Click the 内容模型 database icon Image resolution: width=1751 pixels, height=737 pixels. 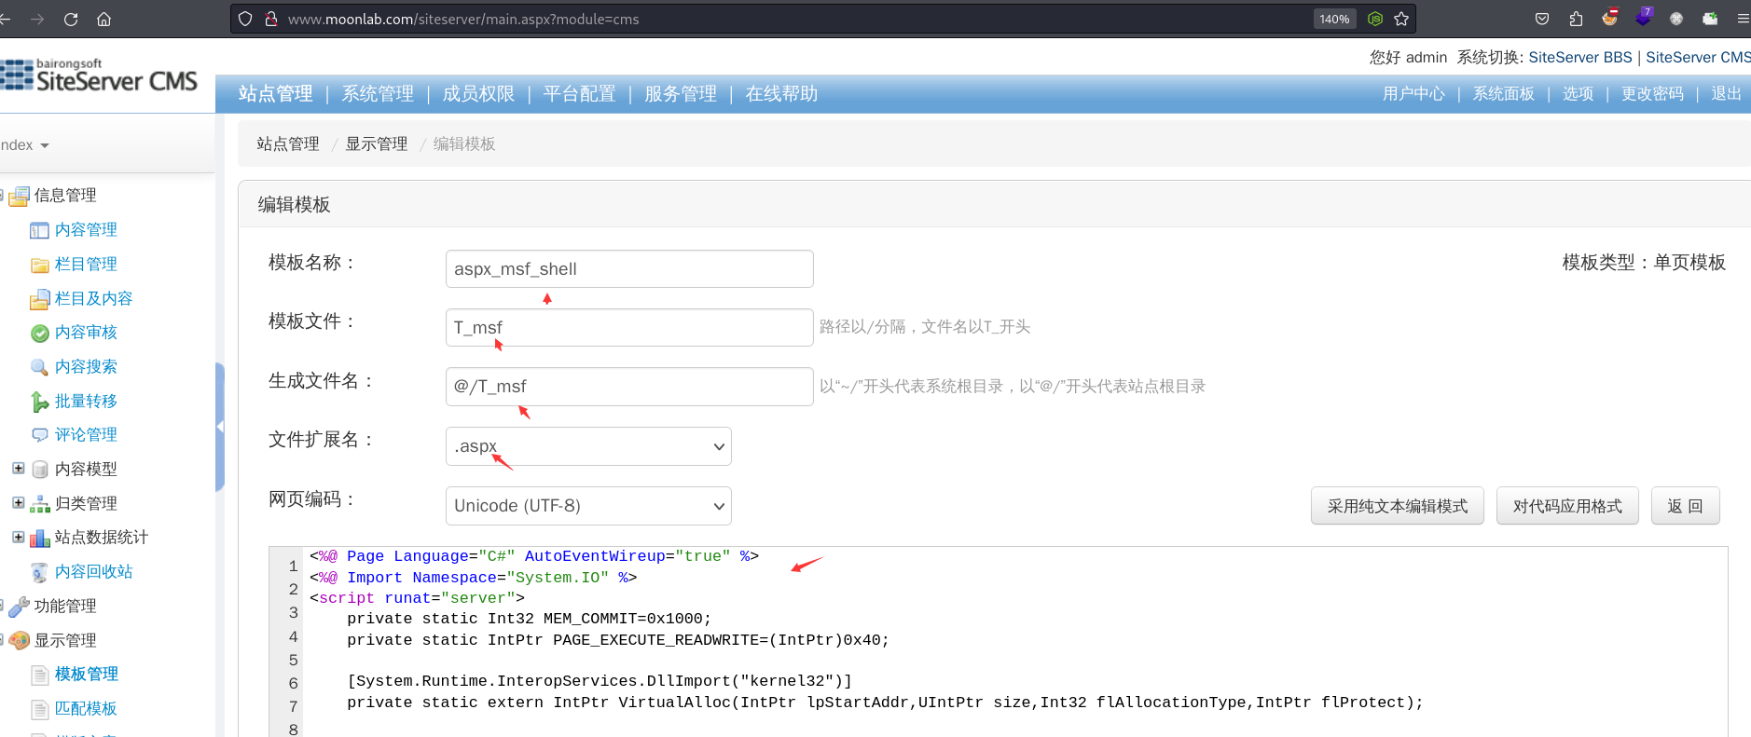pos(39,470)
